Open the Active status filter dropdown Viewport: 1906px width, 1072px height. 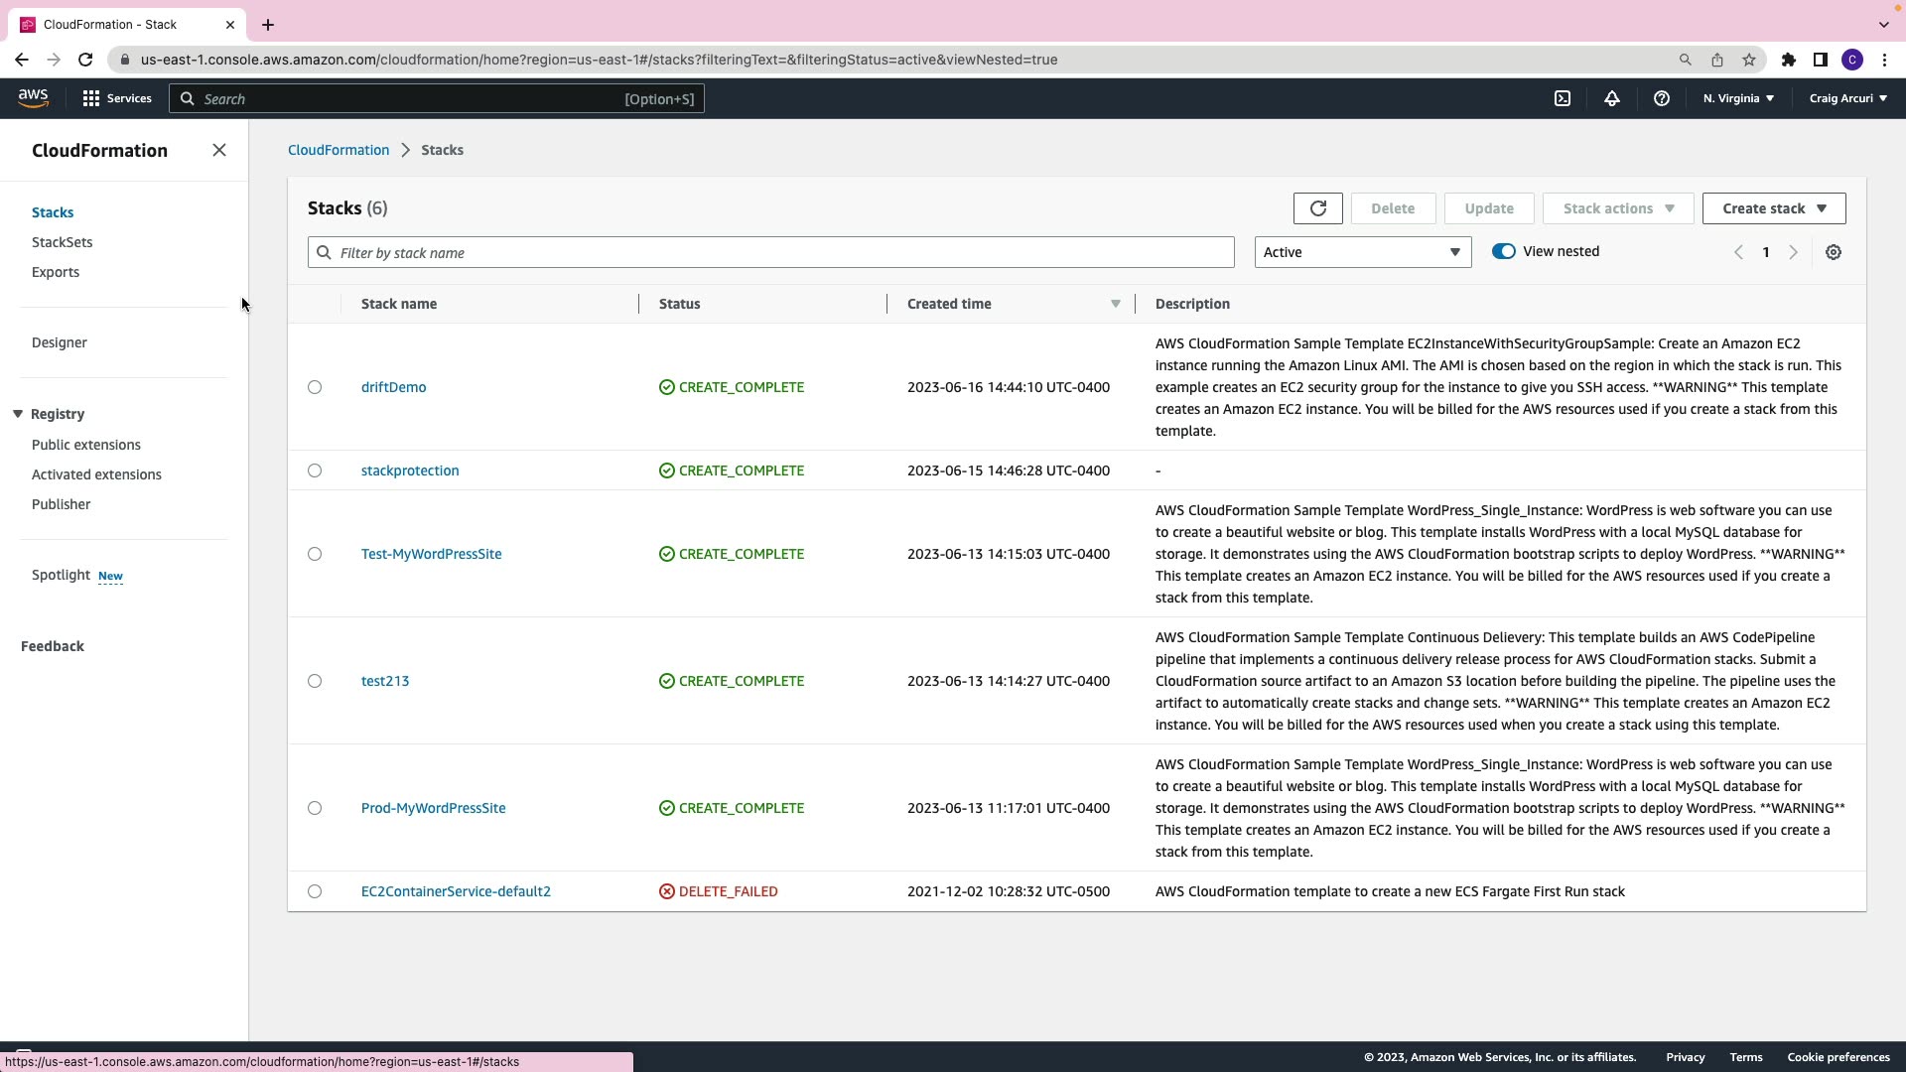(x=1362, y=252)
